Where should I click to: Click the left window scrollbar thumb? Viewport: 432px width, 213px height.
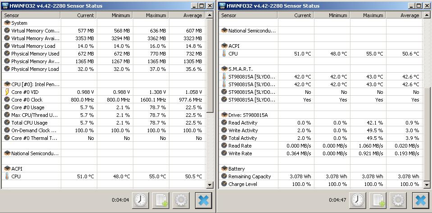click(x=210, y=65)
